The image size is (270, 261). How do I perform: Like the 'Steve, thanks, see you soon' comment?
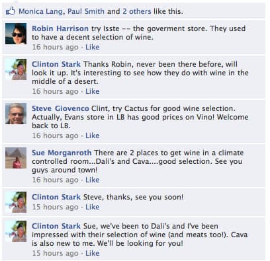click(93, 207)
